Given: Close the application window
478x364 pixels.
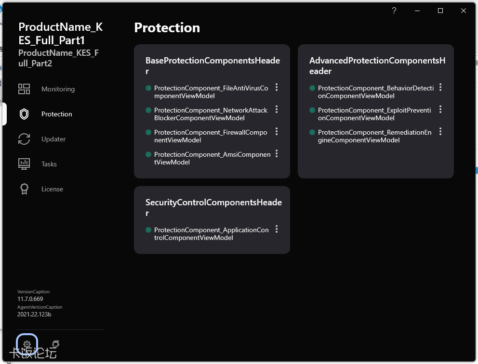Looking at the screenshot, I should point(464,11).
